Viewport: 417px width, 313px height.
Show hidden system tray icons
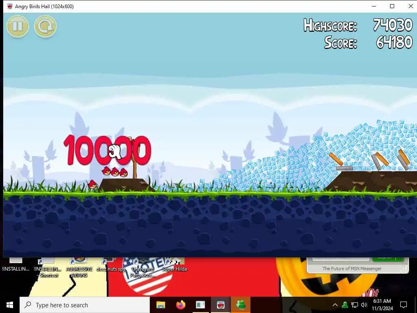click(x=335, y=305)
